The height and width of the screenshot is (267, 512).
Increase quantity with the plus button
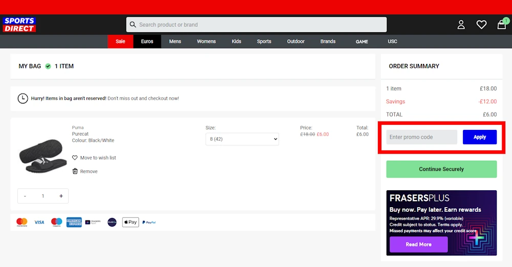coord(61,196)
